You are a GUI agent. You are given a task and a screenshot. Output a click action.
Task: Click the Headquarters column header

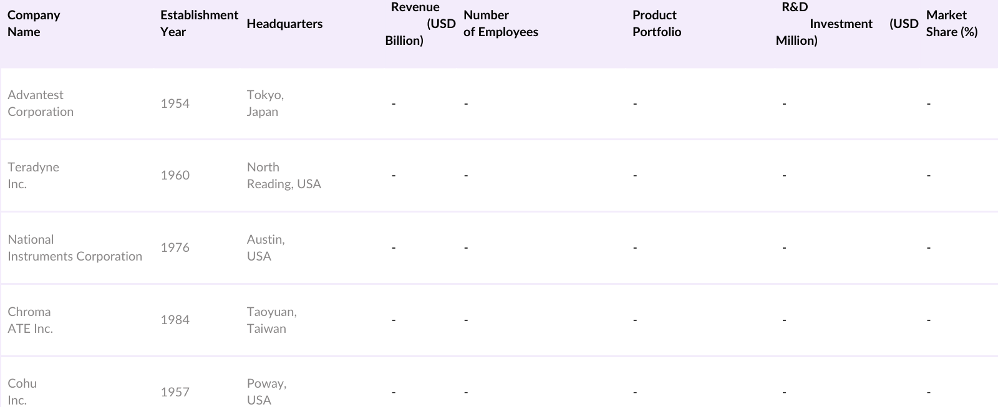click(284, 24)
